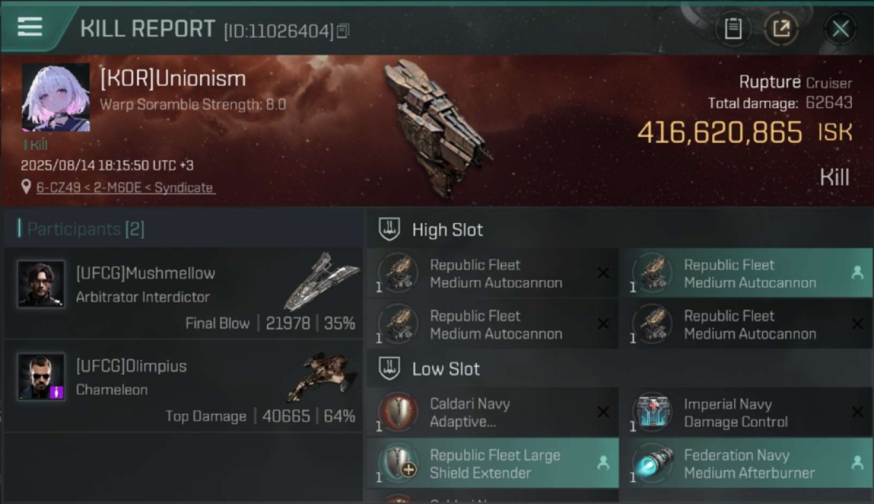This screenshot has height=504, width=874.
Task: Share the kill report externally
Action: pyautogui.click(x=781, y=29)
